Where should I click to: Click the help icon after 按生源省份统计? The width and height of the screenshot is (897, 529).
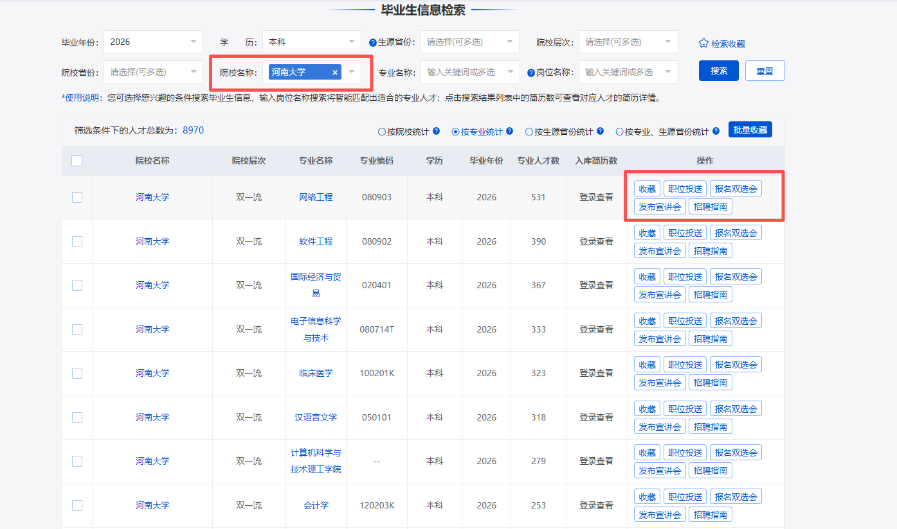600,131
